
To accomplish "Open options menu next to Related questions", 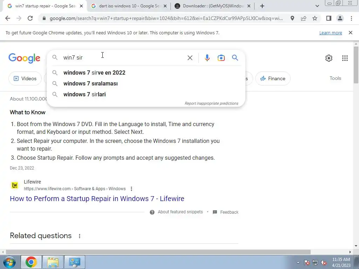I will click(x=80, y=236).
